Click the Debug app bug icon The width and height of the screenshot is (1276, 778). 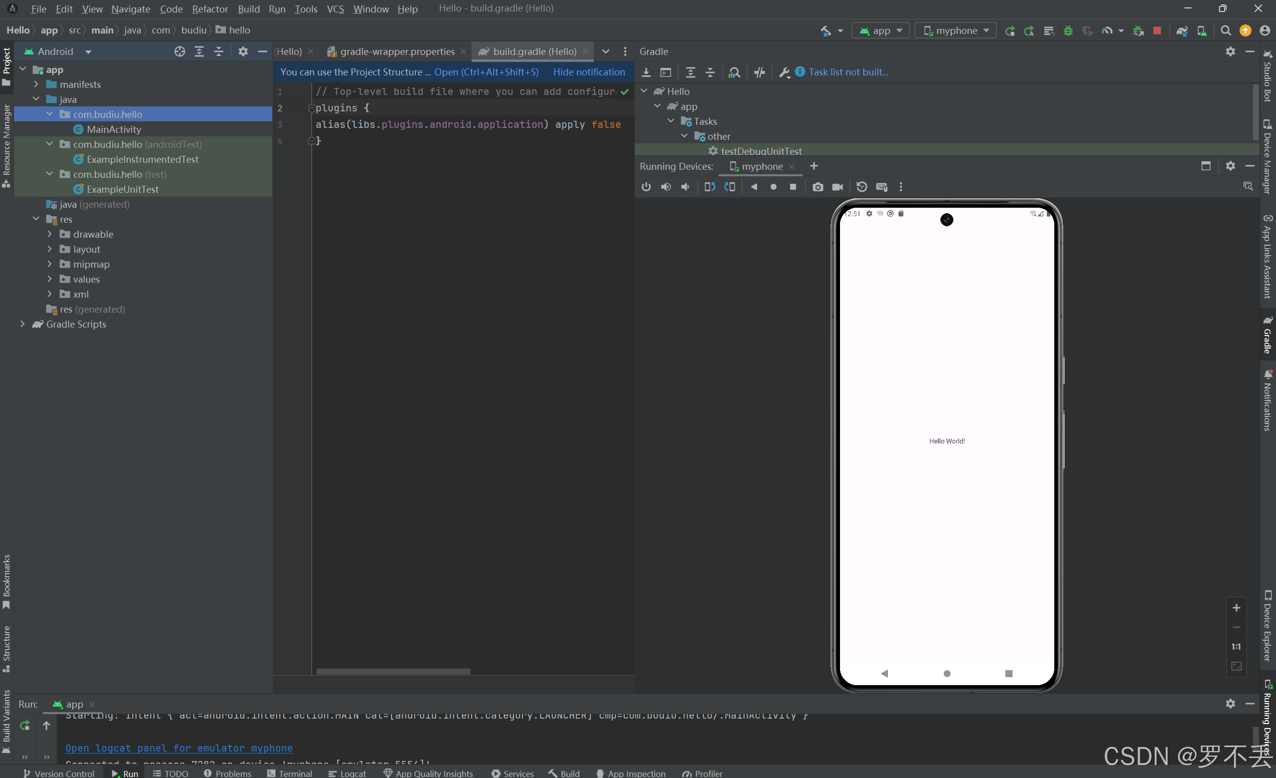pos(1068,30)
